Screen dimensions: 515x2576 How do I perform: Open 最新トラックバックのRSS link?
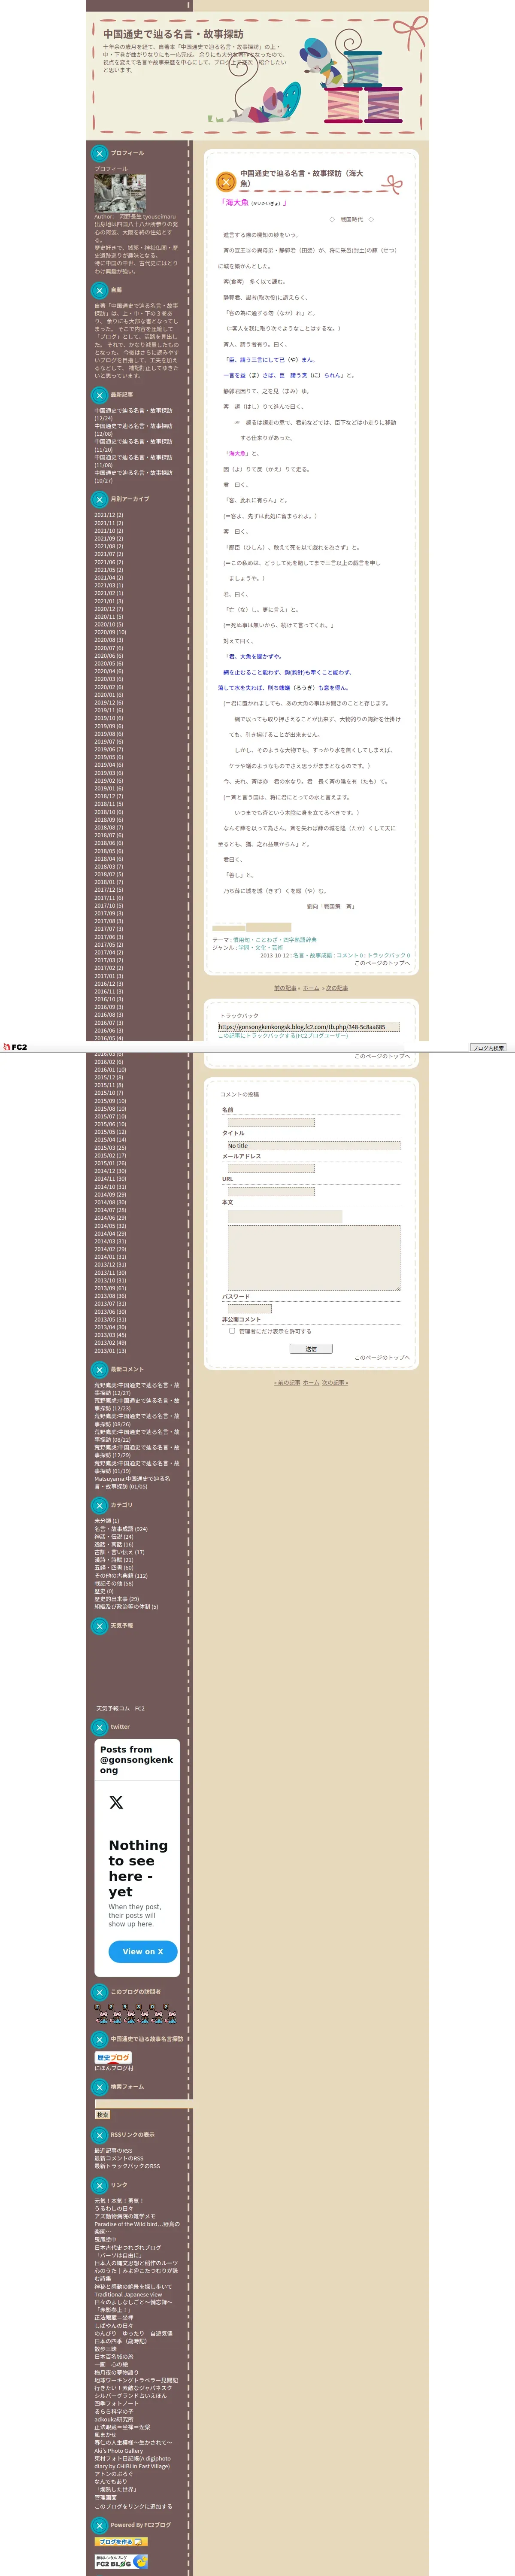coord(127,2167)
